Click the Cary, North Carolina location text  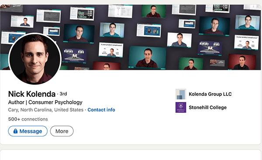pyautogui.click(x=45, y=110)
